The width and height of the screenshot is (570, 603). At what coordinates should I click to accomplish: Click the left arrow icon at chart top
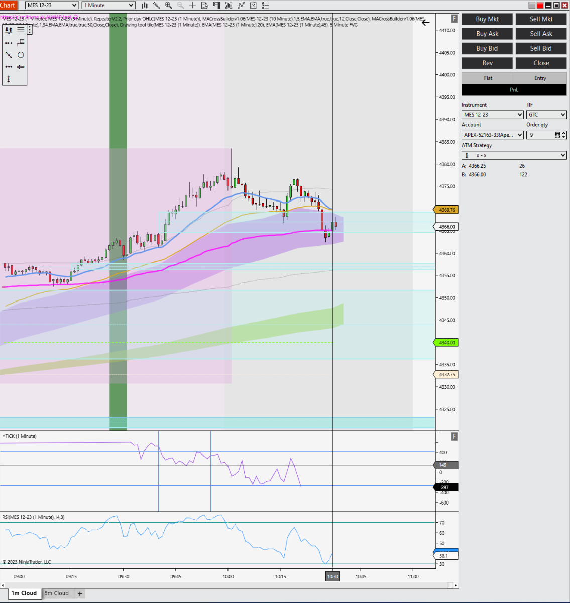[x=426, y=22]
